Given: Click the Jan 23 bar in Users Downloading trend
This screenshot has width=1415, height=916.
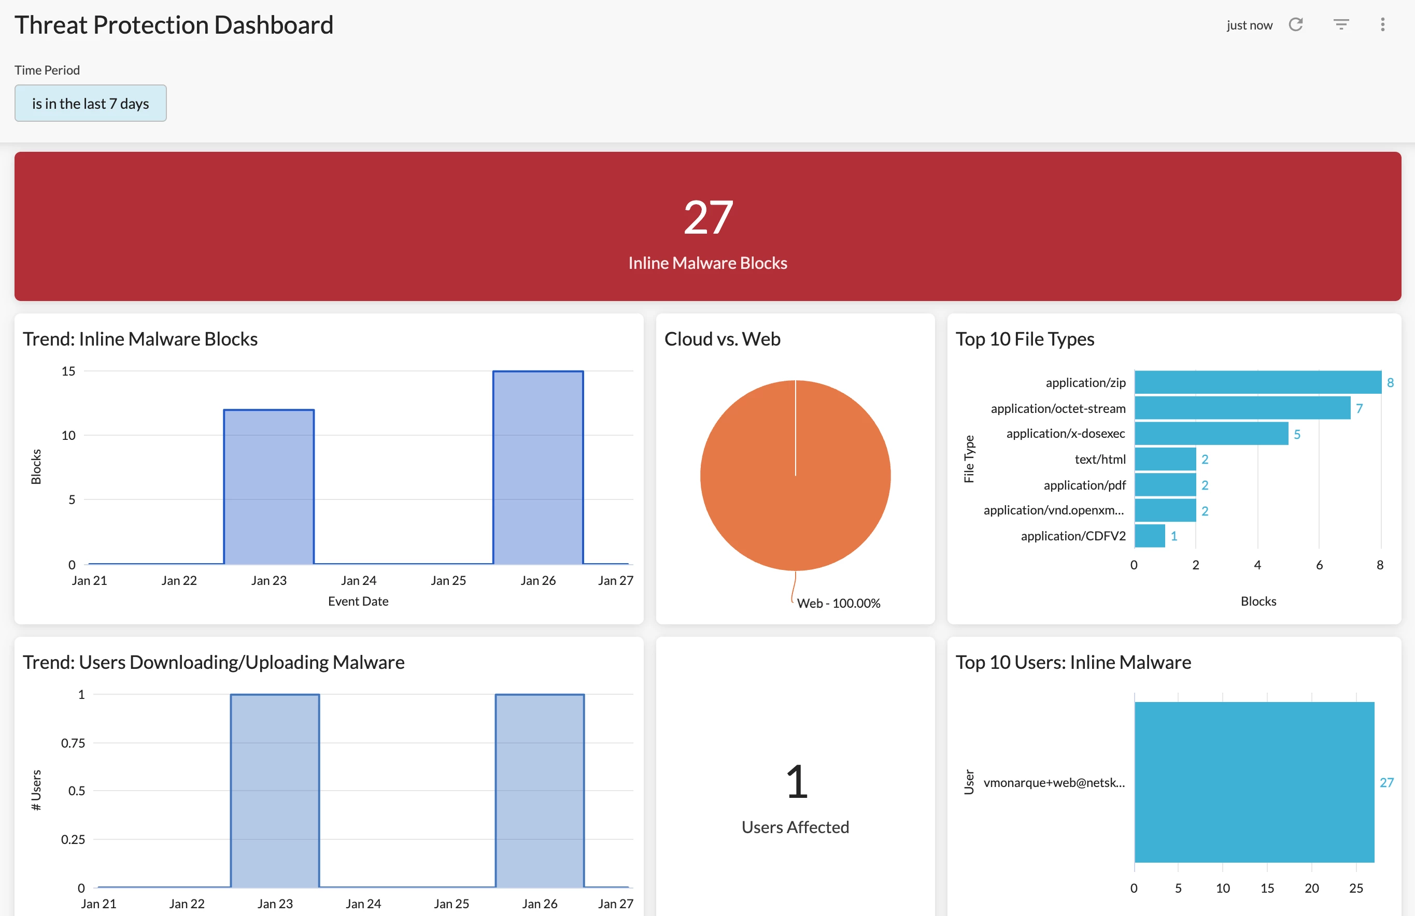Looking at the screenshot, I should tap(275, 791).
